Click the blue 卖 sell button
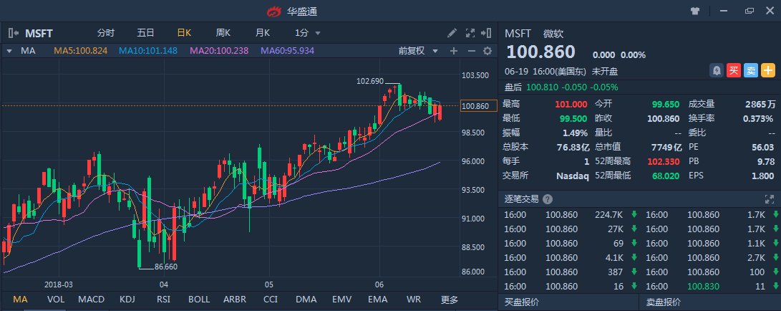The width and height of the screenshot is (781, 311). [x=751, y=71]
